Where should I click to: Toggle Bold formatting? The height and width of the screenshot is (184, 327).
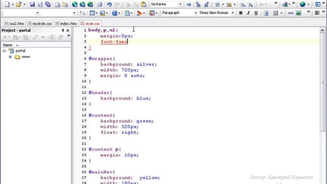pyautogui.click(x=241, y=13)
